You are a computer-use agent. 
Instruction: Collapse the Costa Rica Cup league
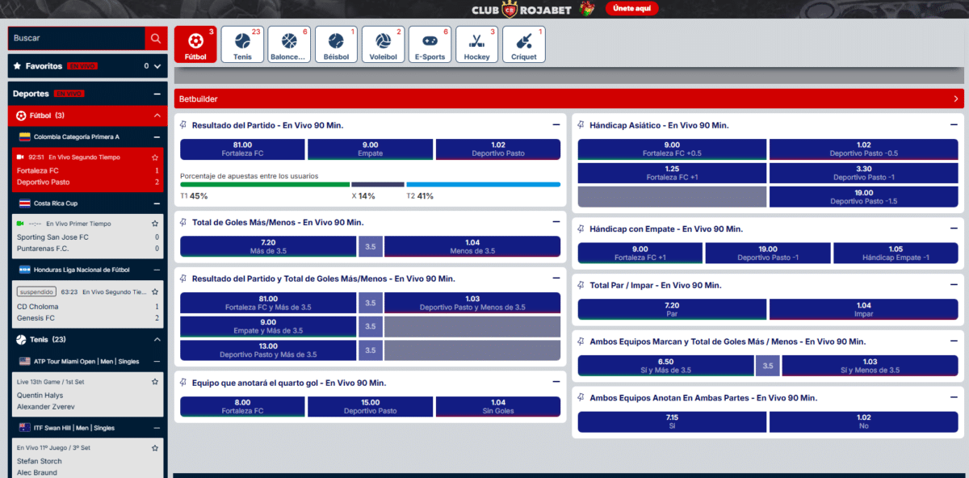(x=157, y=203)
